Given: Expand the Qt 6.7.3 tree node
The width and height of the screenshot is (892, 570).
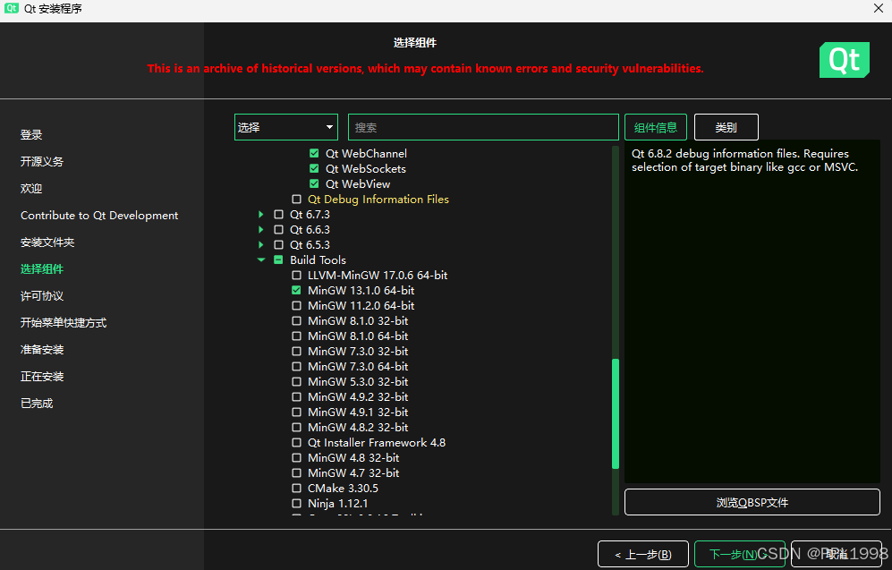Looking at the screenshot, I should [x=261, y=215].
